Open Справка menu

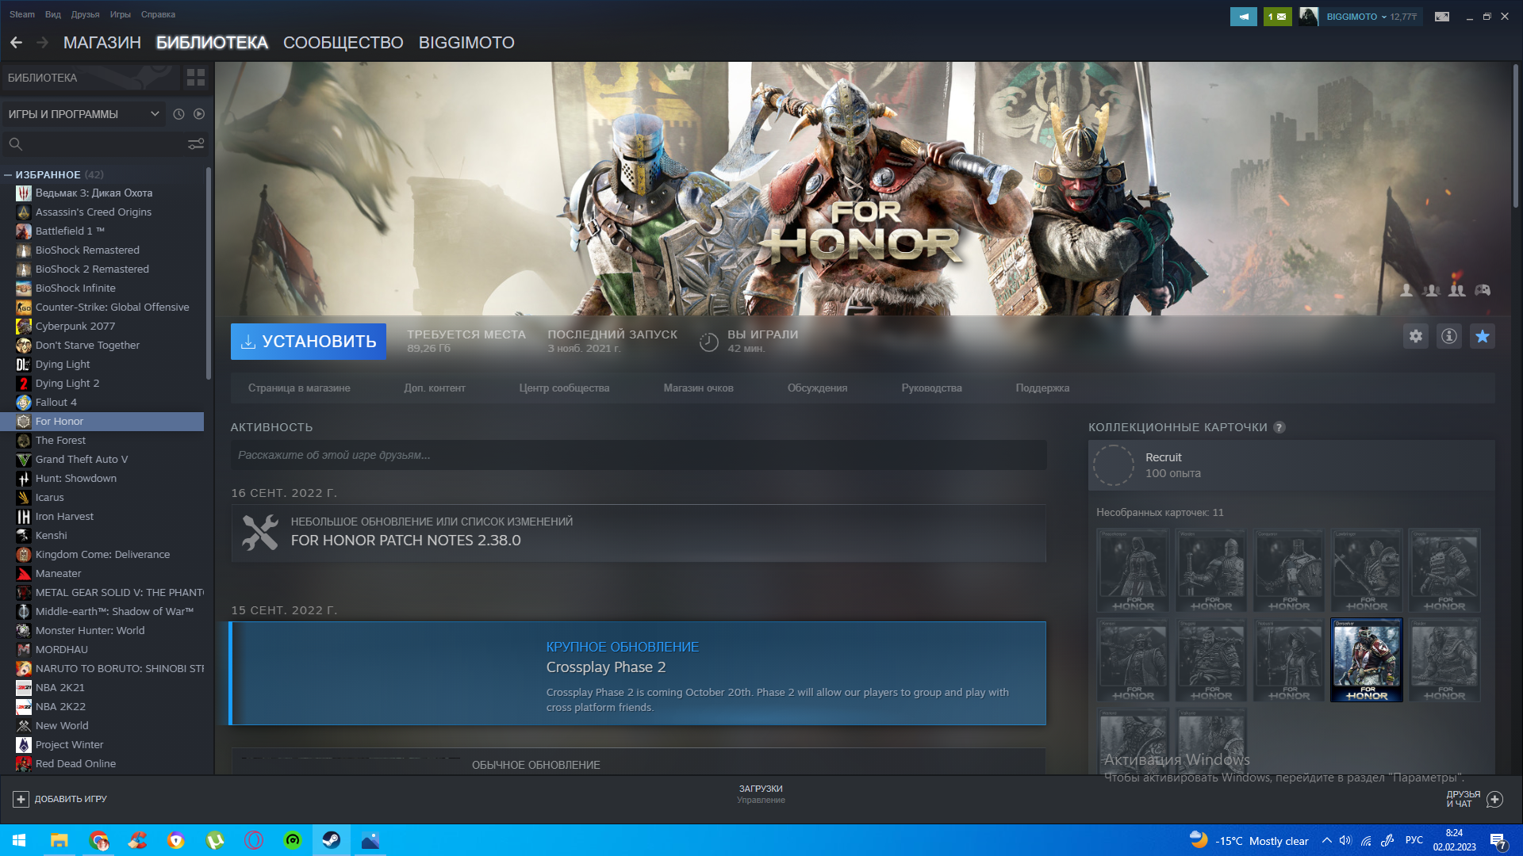pyautogui.click(x=158, y=14)
